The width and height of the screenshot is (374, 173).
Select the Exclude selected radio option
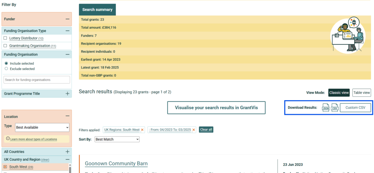(6, 68)
